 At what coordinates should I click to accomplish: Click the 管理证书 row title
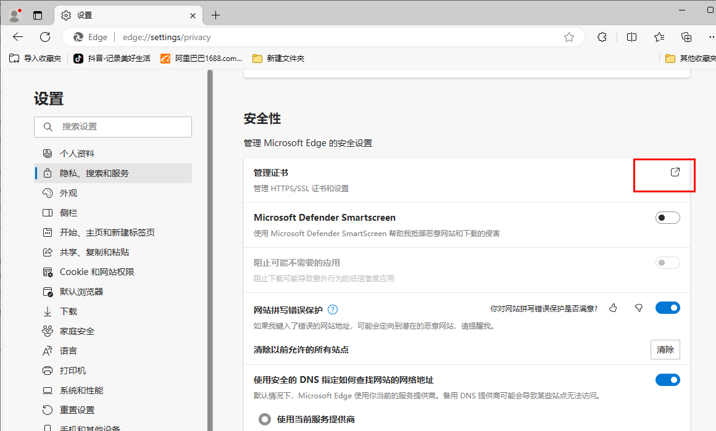[x=271, y=173]
